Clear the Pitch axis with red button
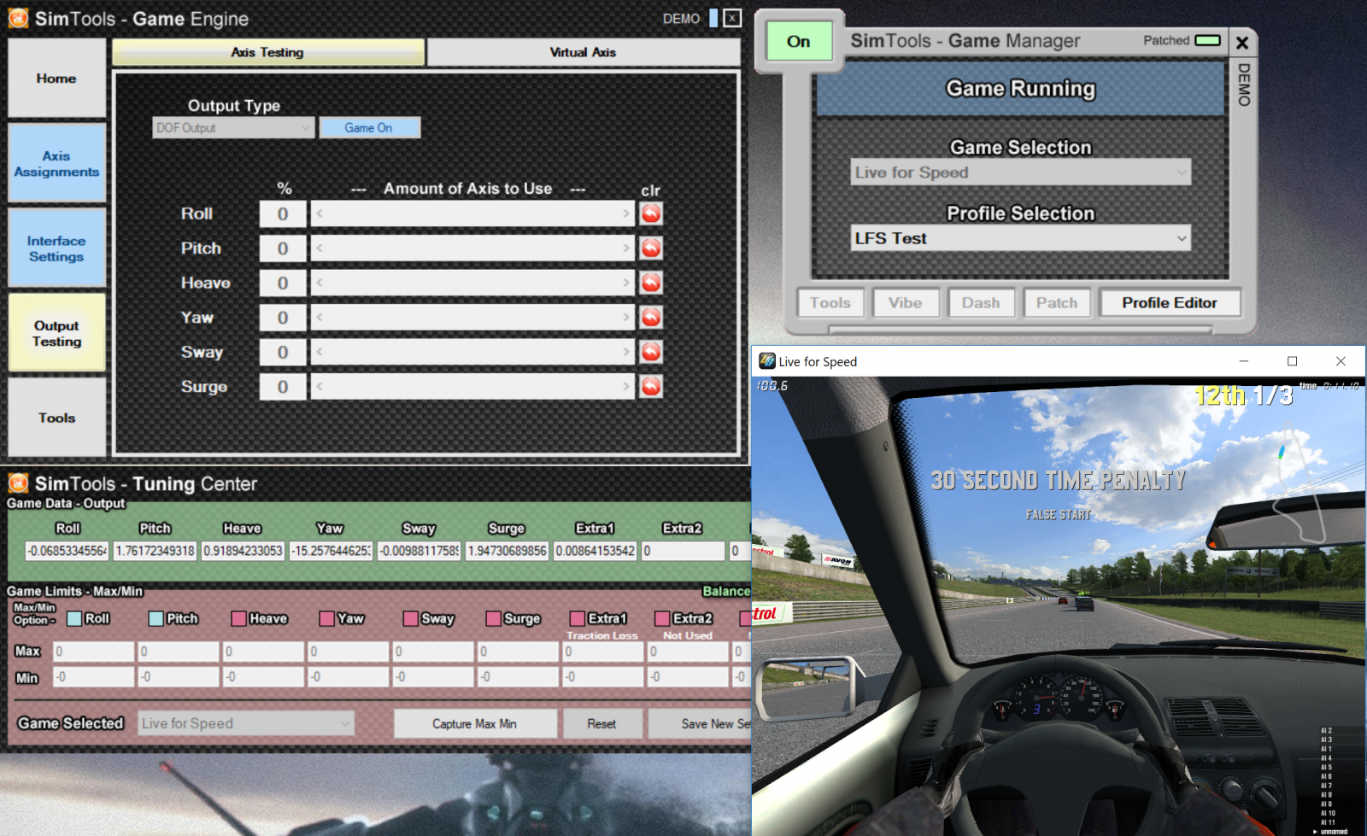 click(651, 248)
